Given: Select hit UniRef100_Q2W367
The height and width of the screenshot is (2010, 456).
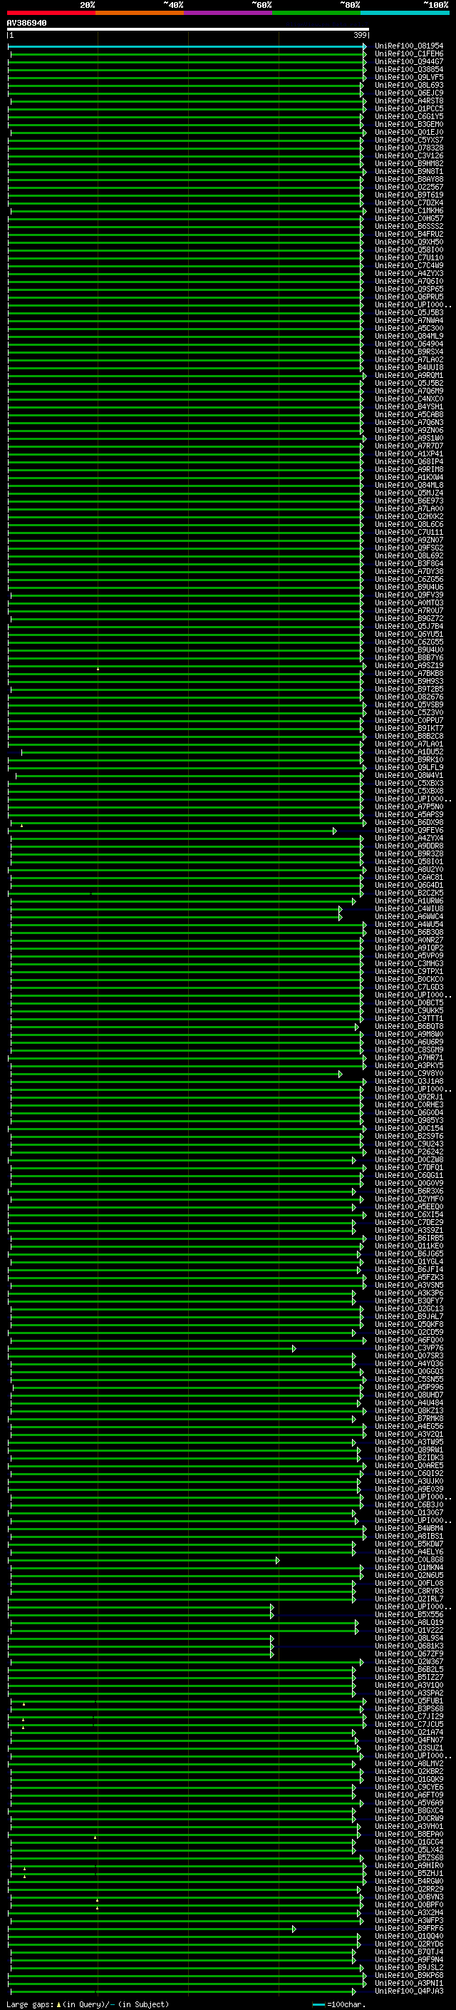Looking at the screenshot, I should [x=408, y=1661].
